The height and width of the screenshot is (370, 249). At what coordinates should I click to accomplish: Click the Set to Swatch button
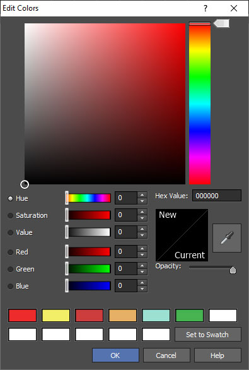pos(208,335)
